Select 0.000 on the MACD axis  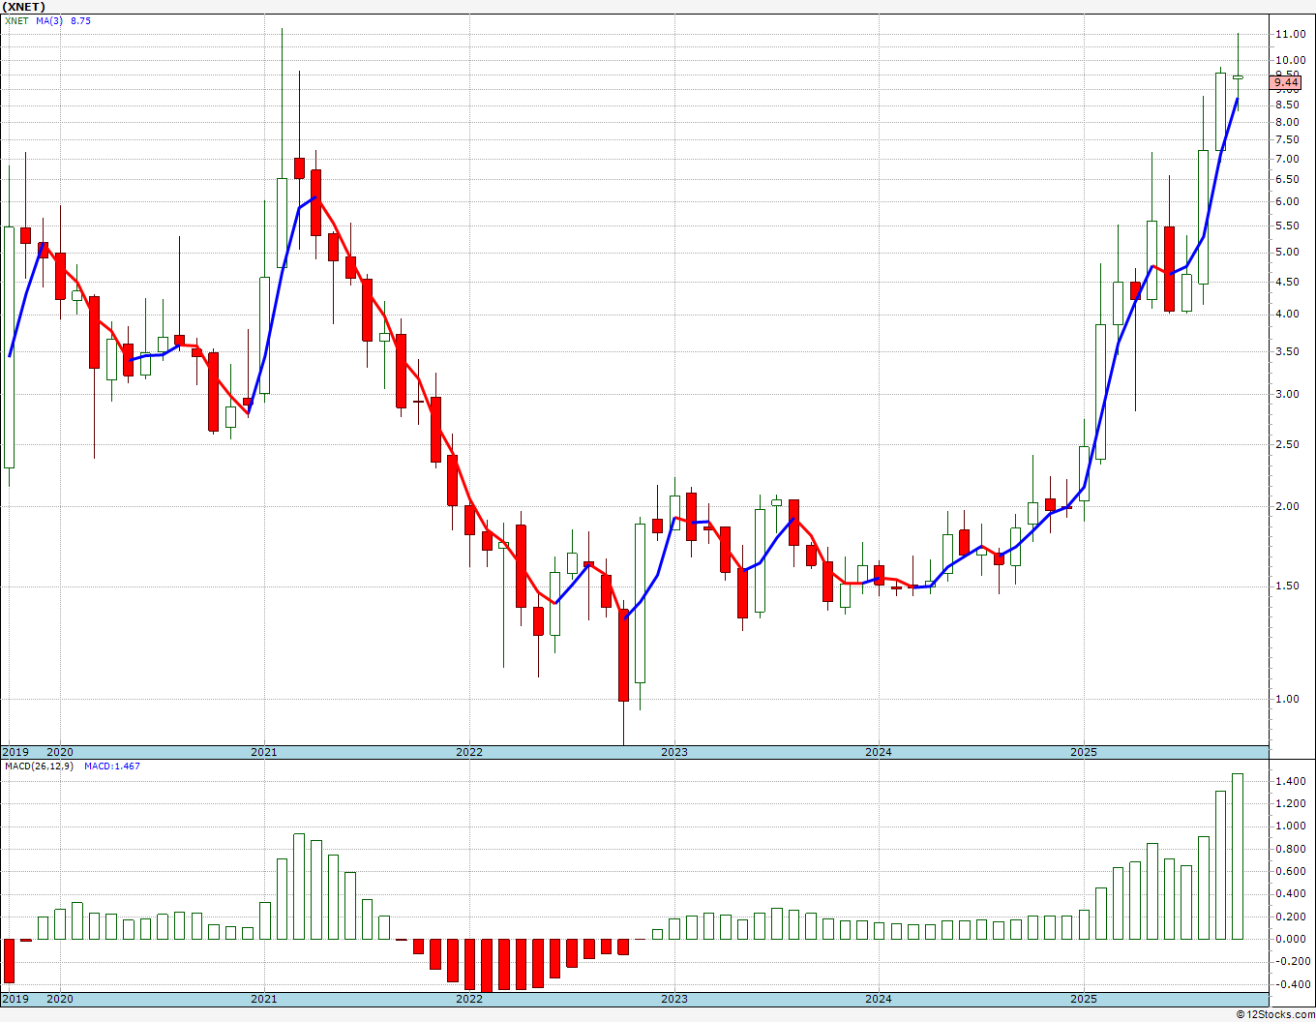click(x=1289, y=939)
